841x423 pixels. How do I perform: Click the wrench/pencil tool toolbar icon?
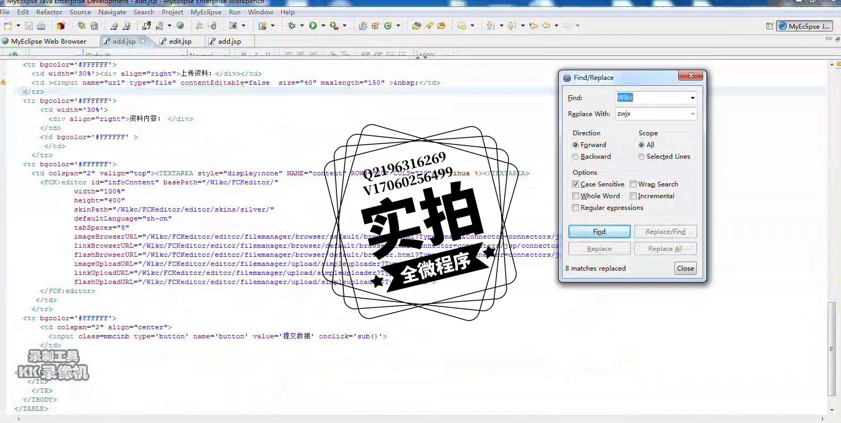click(x=429, y=26)
